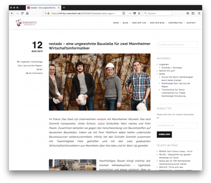Open the Around the World: Nachhaltigkeit category
This screenshot has height=183, width=211.
pos(177,78)
